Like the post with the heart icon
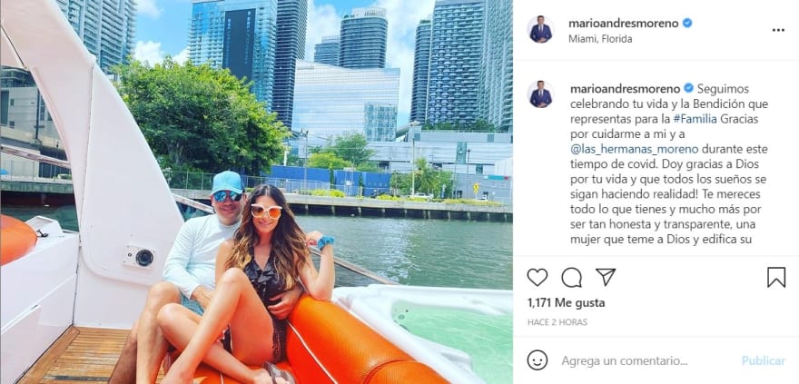This screenshot has height=384, width=799. [538, 277]
